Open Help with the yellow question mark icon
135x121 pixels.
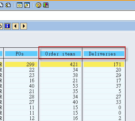pyautogui.click(x=38, y=5)
